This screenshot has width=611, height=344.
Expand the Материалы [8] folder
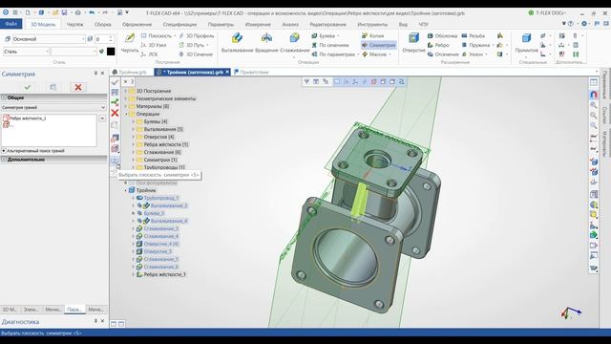tap(125, 106)
